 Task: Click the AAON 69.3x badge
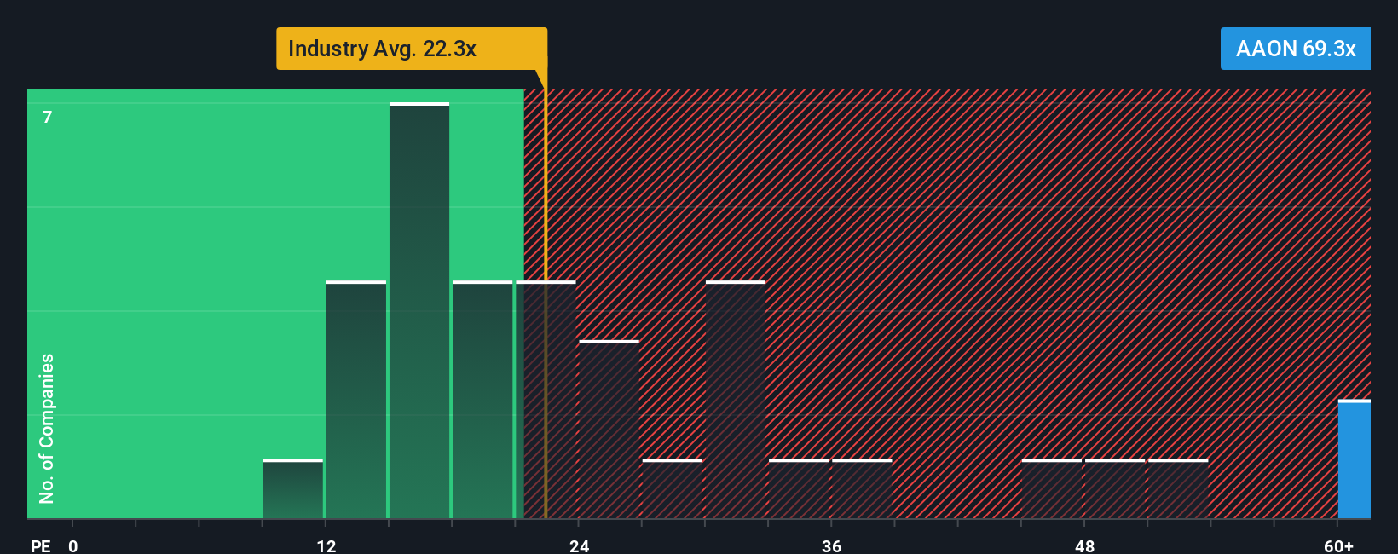coord(1295,49)
